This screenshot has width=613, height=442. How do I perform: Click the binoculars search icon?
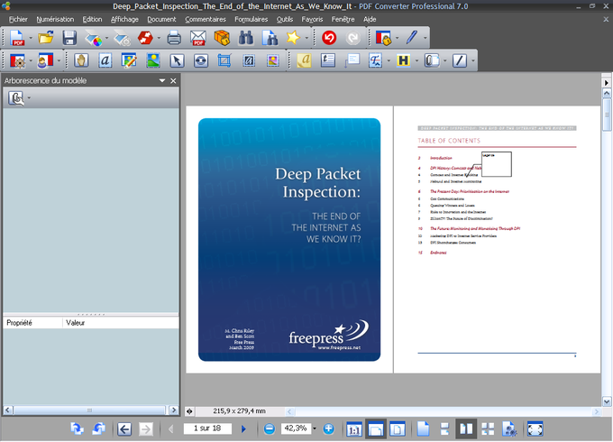[x=244, y=38]
